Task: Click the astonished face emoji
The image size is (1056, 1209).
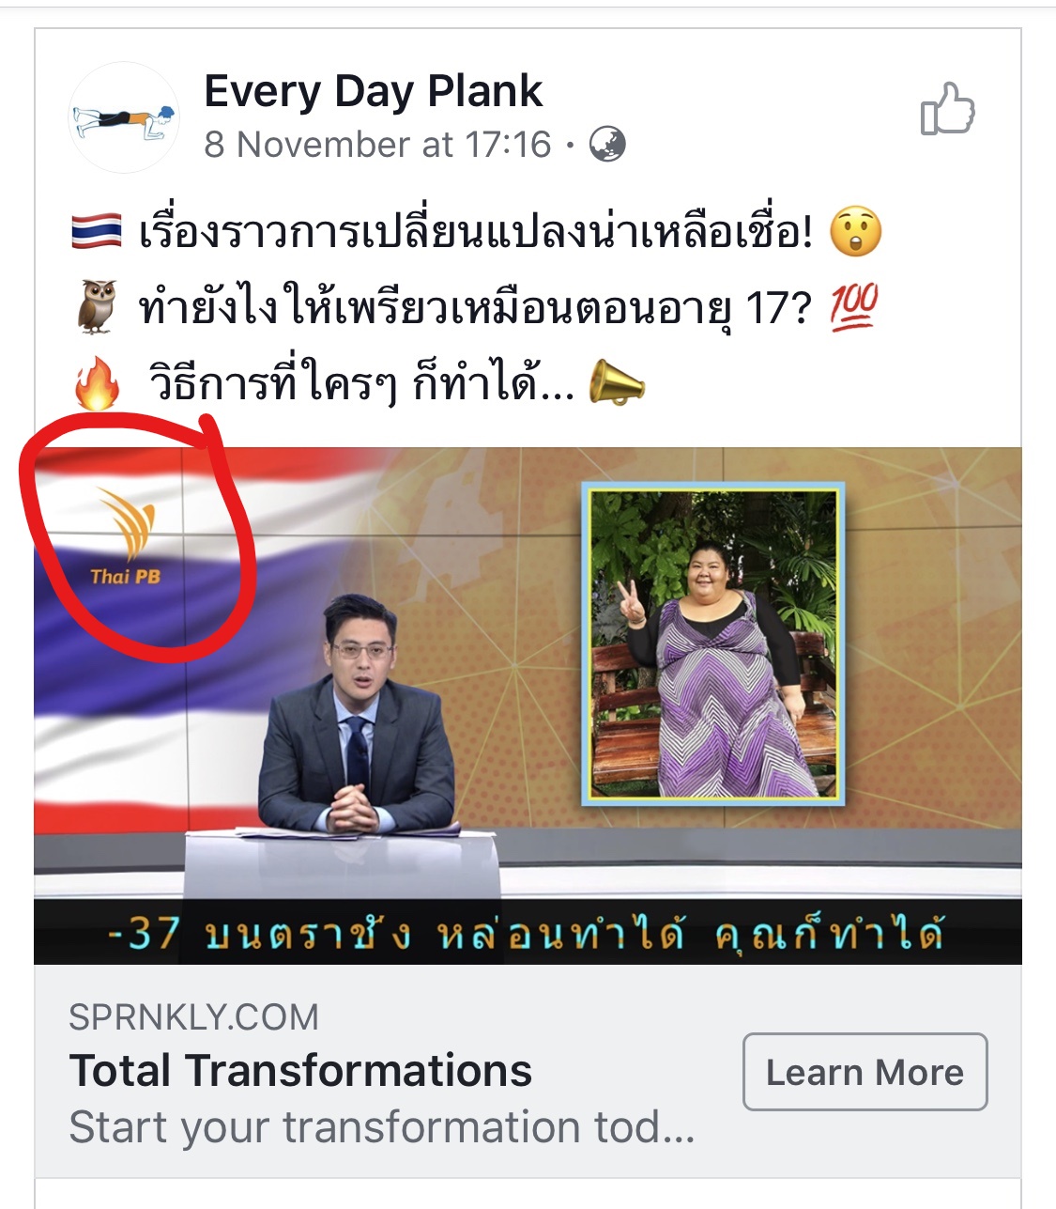Action: 856,232
